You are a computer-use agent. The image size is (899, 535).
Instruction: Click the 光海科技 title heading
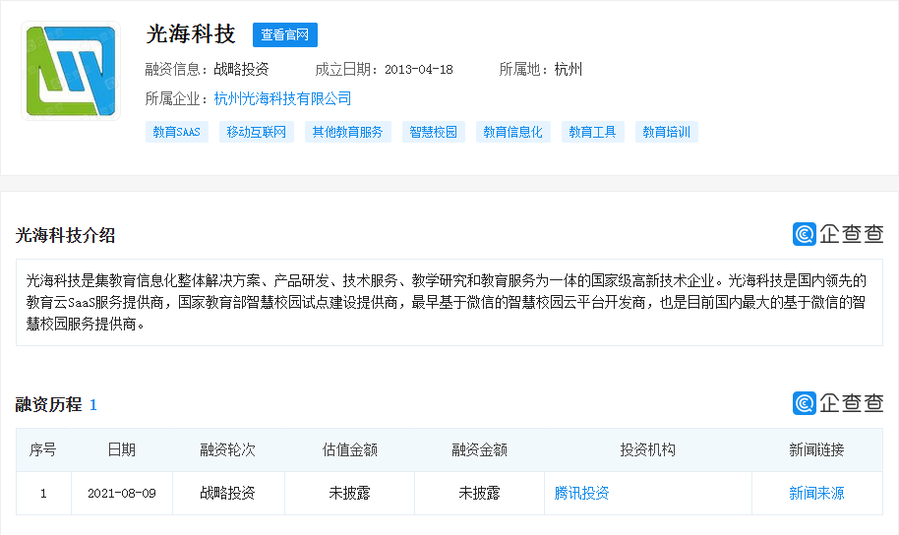coord(191,34)
